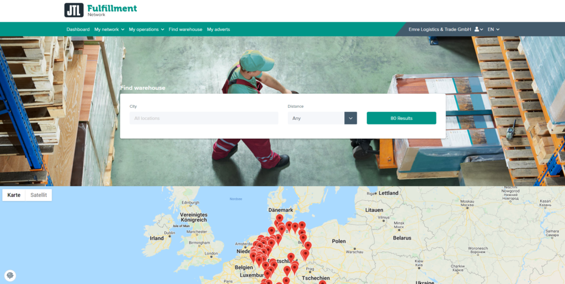Click the Lettland label on the map
Viewport: 565px width, 284px height.
[x=388, y=193]
